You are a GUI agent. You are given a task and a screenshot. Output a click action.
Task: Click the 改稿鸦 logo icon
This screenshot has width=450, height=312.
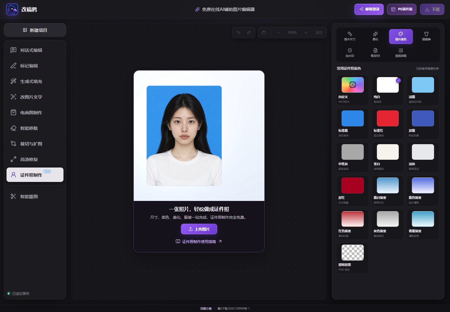tap(12, 9)
